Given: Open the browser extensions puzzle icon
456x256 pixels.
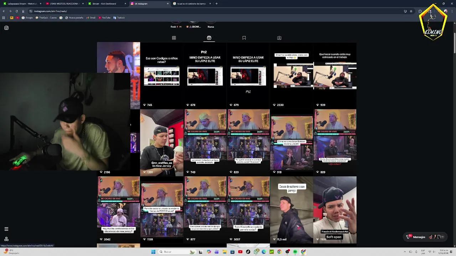Looking at the screenshot, I should tap(420, 11).
